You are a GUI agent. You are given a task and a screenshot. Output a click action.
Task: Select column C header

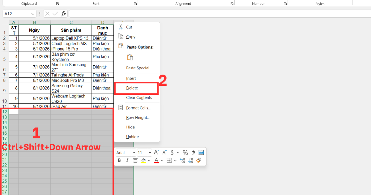coord(71,22)
